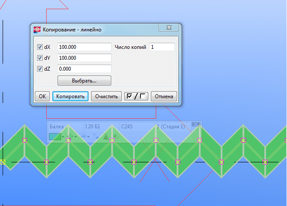Image resolution: width=287 pixels, height=206 pixels.
Task: Open the phase field 1 (Стадия 1)
Action: coord(173,127)
